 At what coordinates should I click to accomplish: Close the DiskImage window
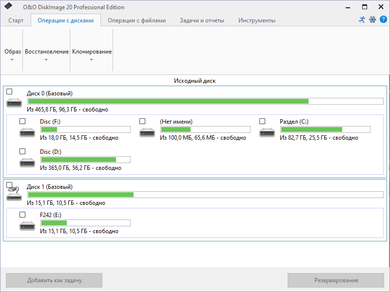coord(381,7)
